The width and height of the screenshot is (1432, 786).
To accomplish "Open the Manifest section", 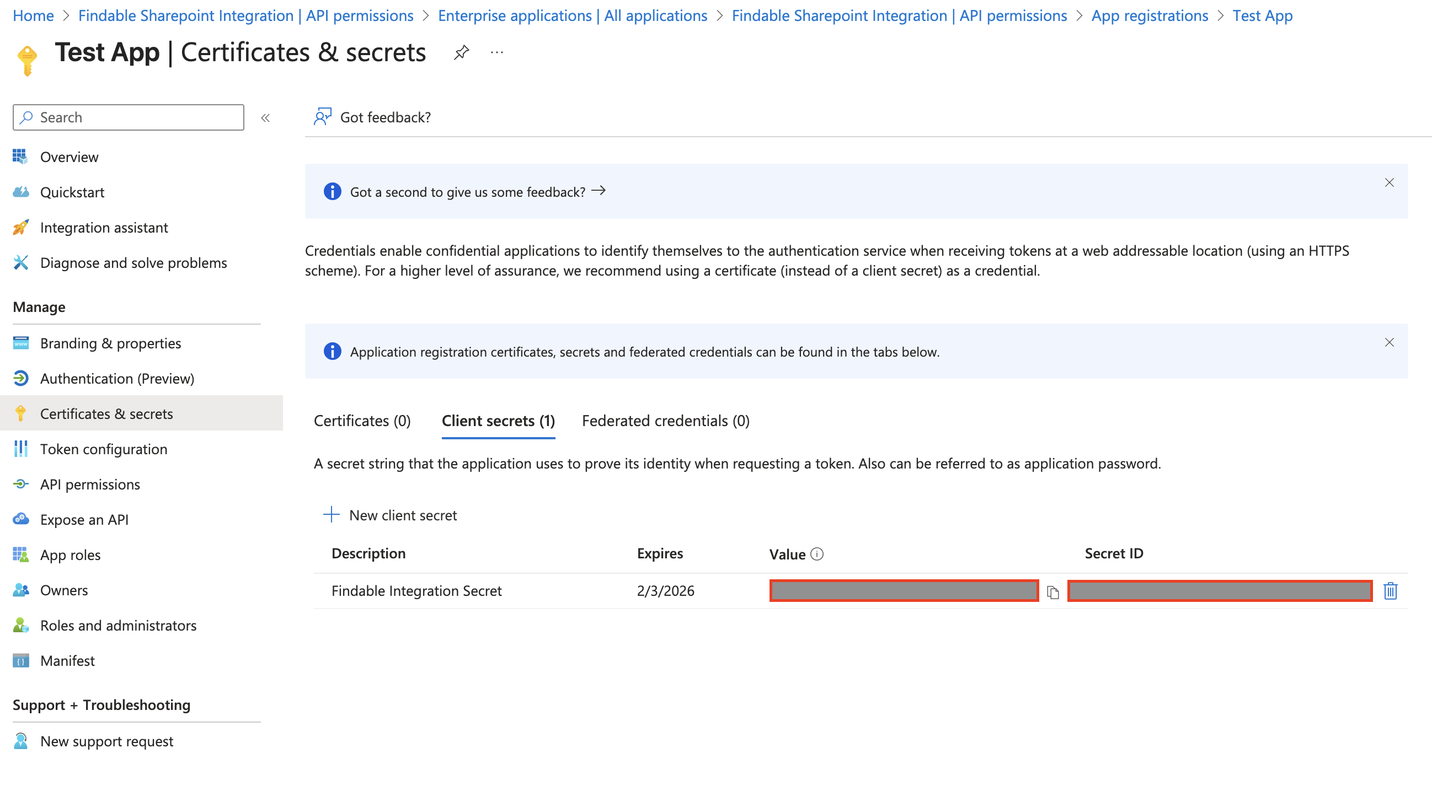I will coord(67,660).
